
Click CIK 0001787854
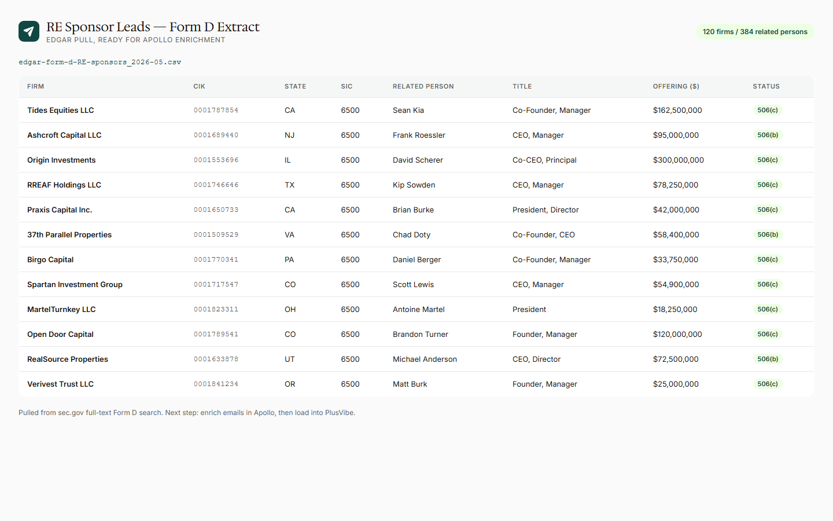click(216, 110)
